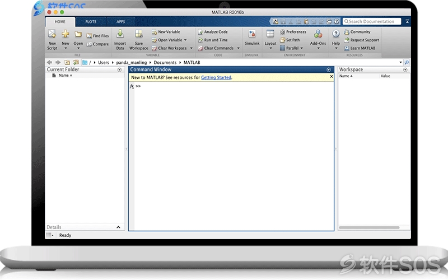Switch to the APPS tab
Screen dimensions: 448x280
point(120,22)
